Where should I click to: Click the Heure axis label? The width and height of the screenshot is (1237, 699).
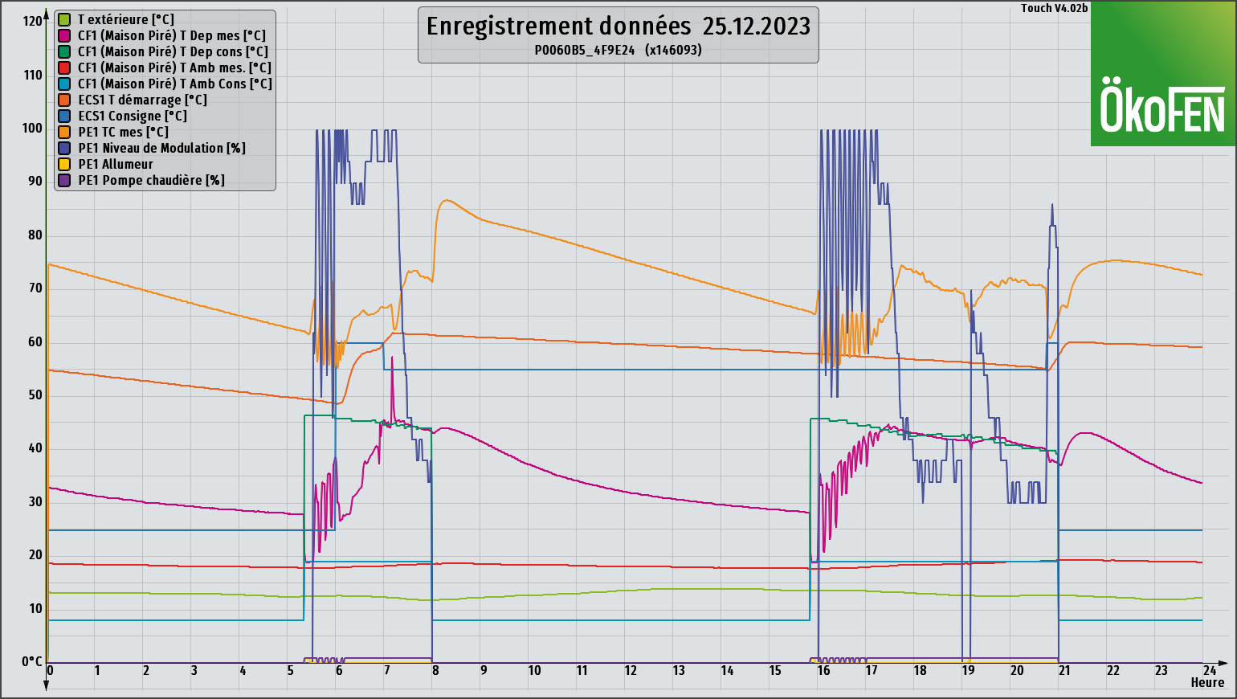coord(1207,682)
